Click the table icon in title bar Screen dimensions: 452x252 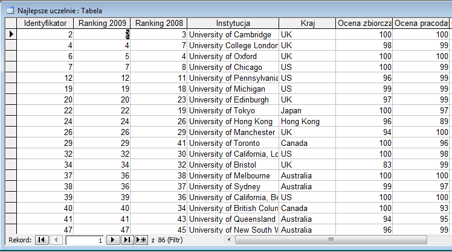10,11
